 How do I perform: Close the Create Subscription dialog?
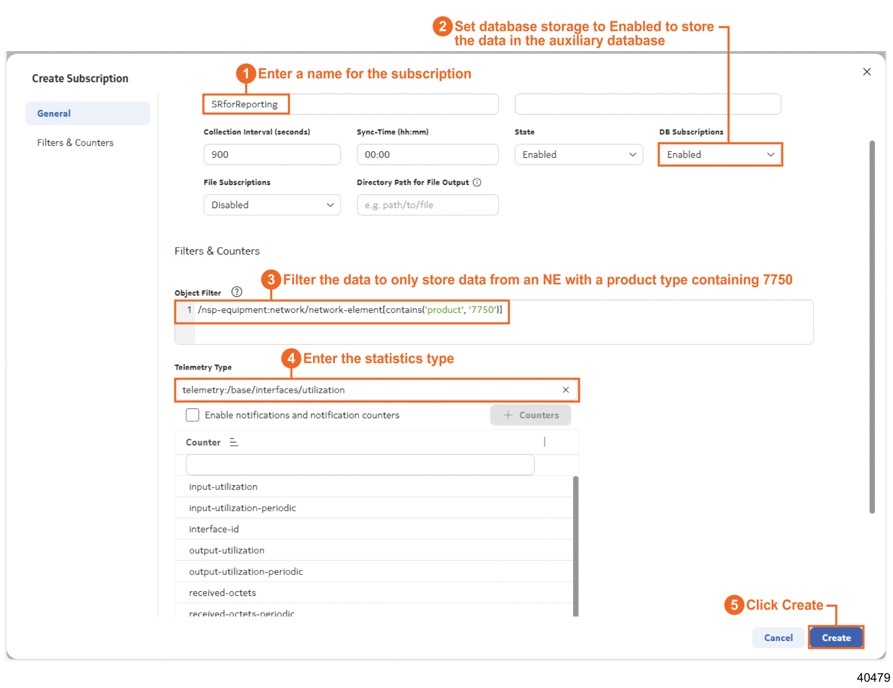click(866, 72)
